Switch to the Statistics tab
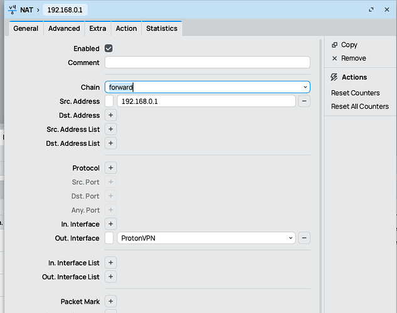 pyautogui.click(x=162, y=28)
